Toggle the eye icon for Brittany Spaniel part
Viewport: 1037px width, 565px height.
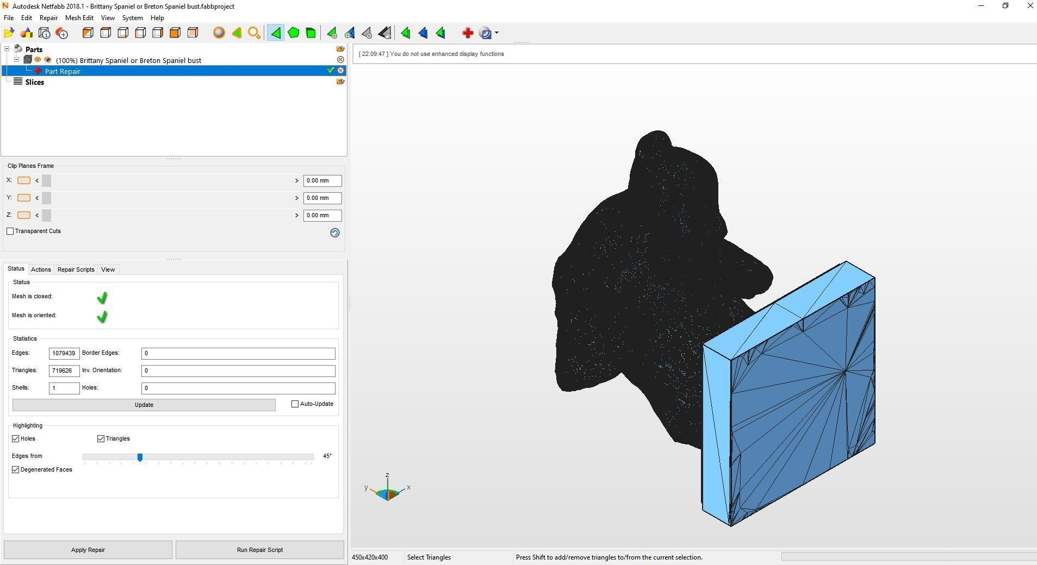tap(38, 60)
